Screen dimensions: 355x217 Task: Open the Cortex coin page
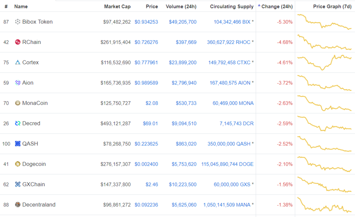(x=30, y=62)
